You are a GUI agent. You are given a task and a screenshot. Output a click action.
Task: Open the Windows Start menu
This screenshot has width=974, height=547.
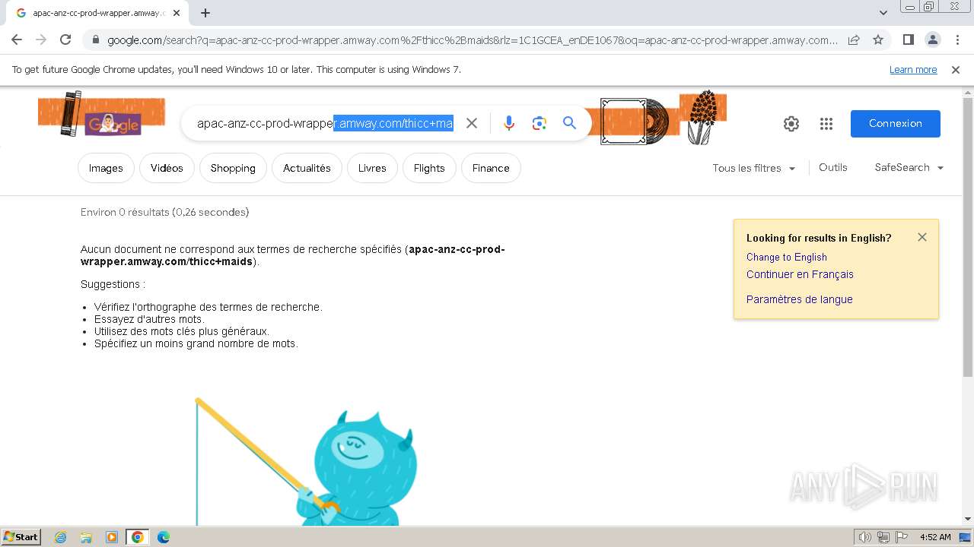21,536
